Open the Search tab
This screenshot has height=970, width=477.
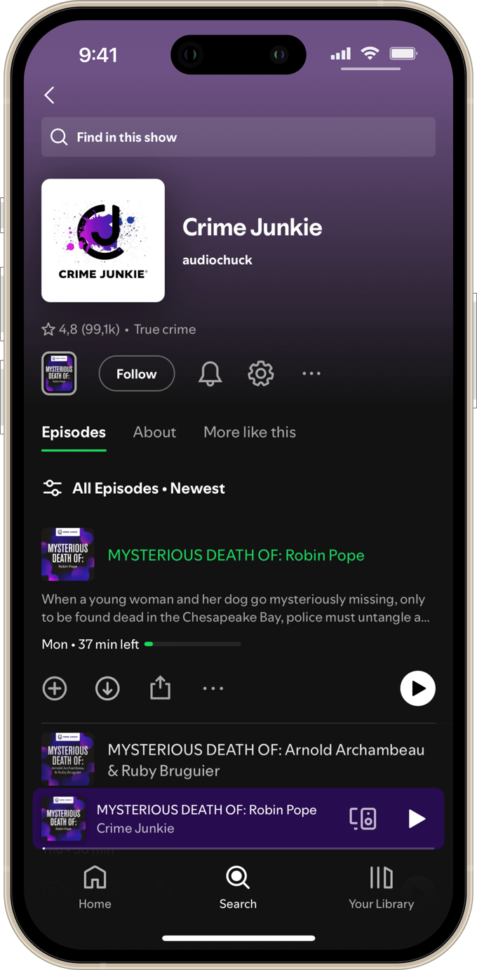(238, 888)
